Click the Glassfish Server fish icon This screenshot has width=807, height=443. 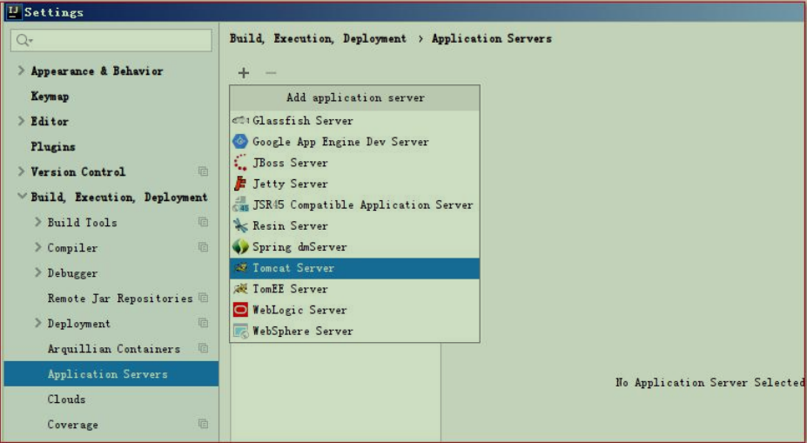(x=240, y=121)
